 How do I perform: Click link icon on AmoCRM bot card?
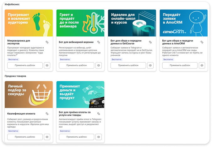point(202,42)
